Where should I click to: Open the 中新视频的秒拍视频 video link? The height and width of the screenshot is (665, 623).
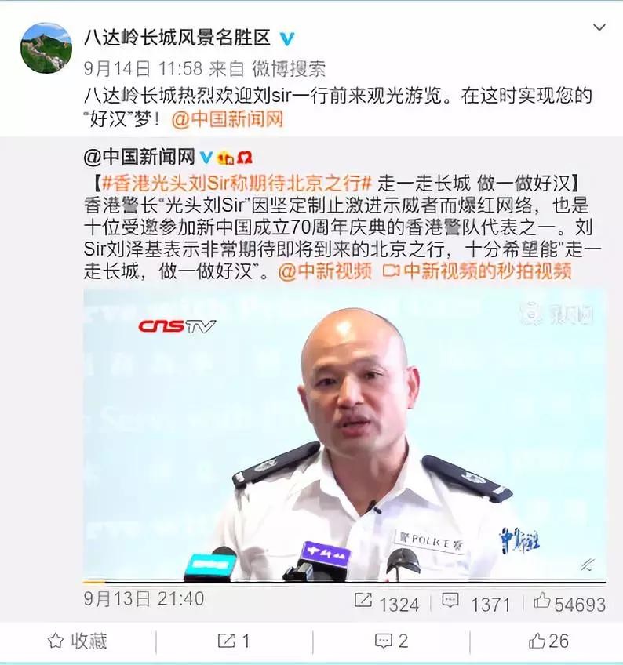(x=477, y=271)
